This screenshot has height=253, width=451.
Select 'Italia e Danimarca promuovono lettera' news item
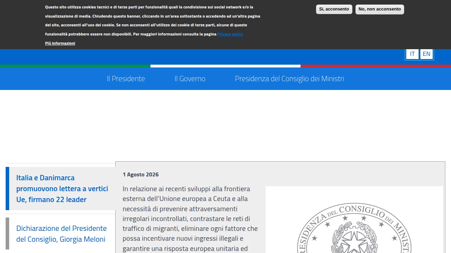point(62,189)
